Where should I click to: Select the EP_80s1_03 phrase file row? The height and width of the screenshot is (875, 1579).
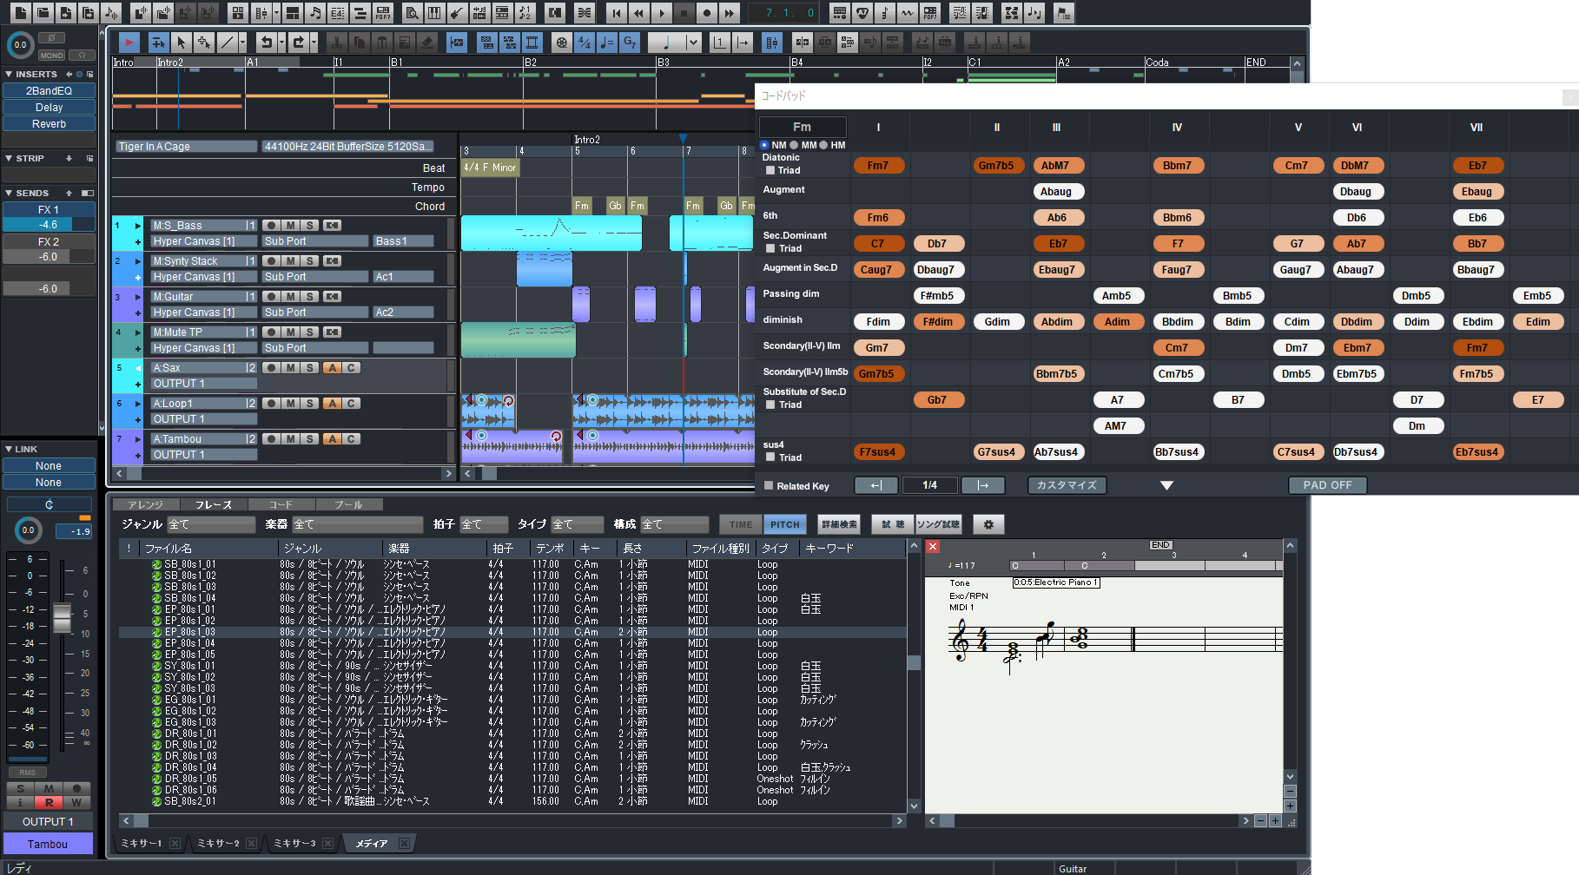coord(190,632)
